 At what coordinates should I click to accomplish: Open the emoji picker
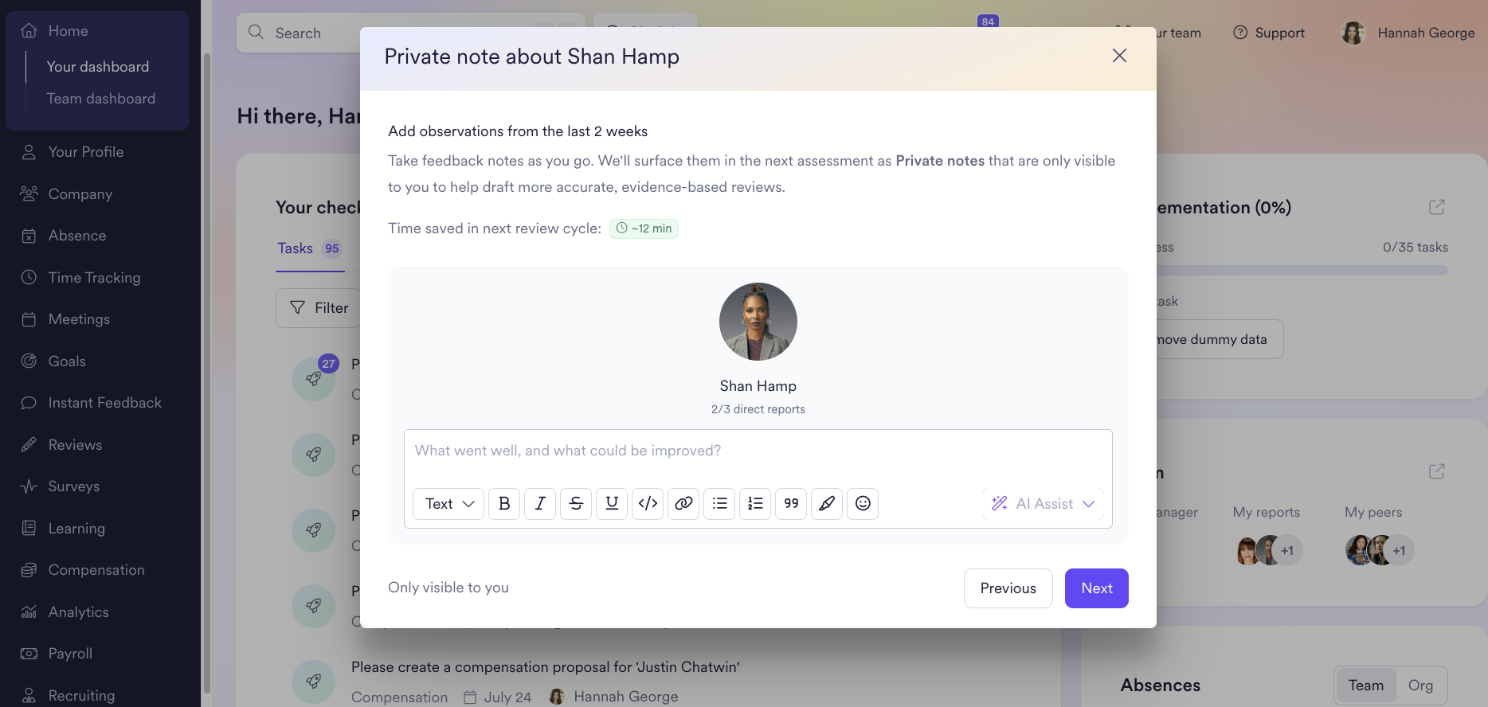[x=863, y=503]
